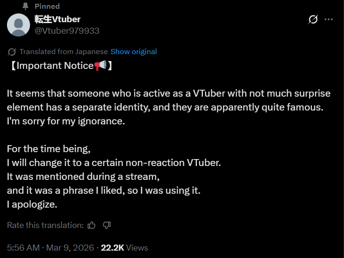Show original Japanese post text
This screenshot has height=258, width=344.
[134, 52]
